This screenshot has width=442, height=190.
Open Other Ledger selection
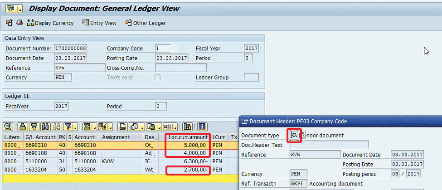(146, 23)
